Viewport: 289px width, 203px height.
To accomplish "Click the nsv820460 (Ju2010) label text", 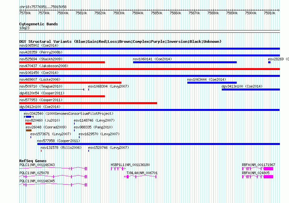I will tap(43, 120).
